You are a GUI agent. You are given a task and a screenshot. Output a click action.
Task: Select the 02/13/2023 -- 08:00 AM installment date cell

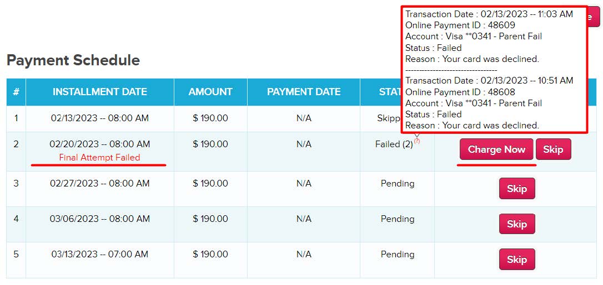click(x=100, y=118)
